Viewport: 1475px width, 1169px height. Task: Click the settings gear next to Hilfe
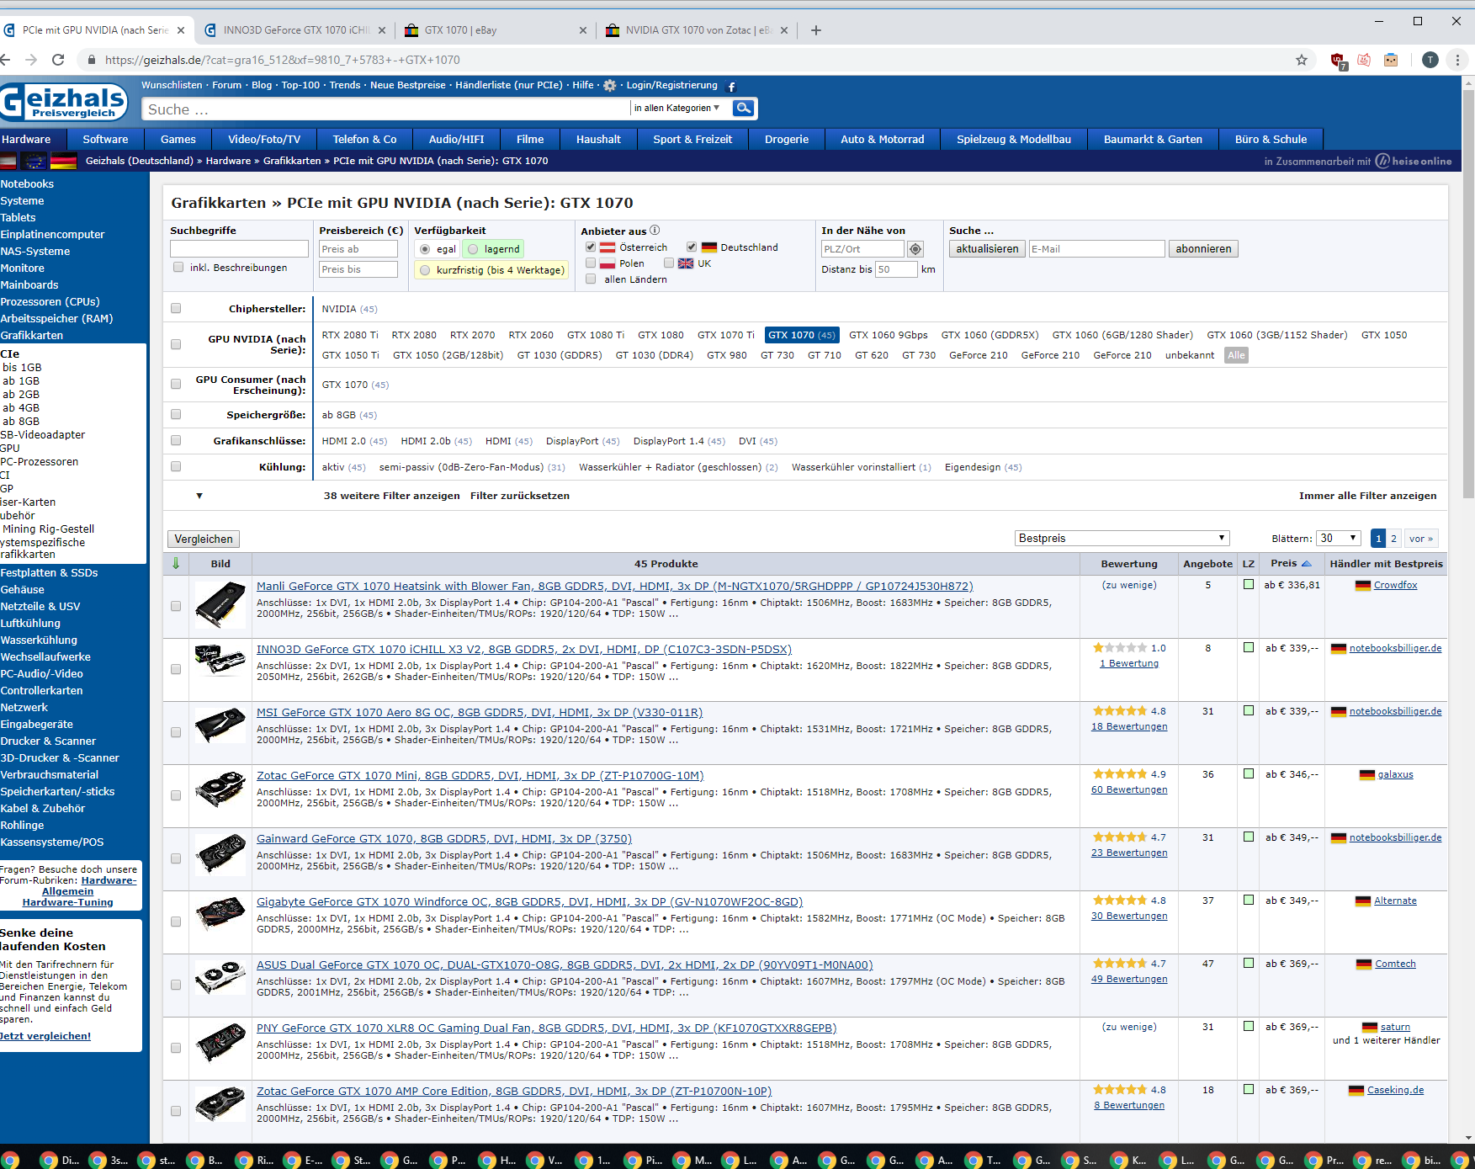(x=610, y=86)
